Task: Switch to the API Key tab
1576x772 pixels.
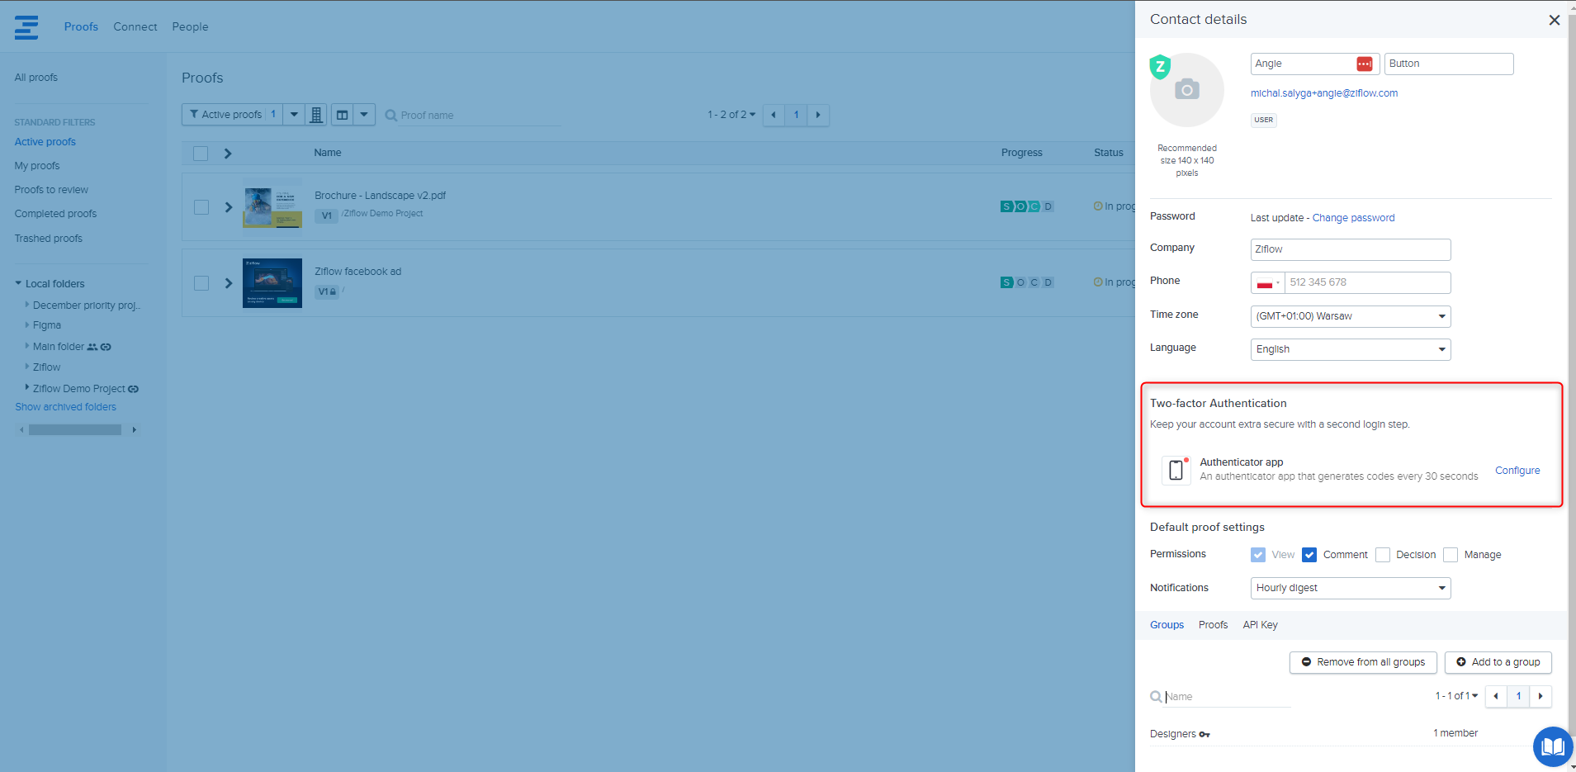Action: point(1260,625)
